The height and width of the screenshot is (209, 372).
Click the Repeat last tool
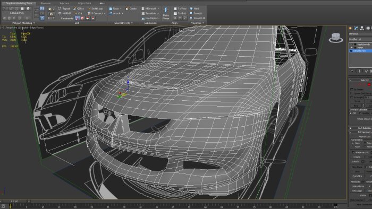(x=64, y=8)
